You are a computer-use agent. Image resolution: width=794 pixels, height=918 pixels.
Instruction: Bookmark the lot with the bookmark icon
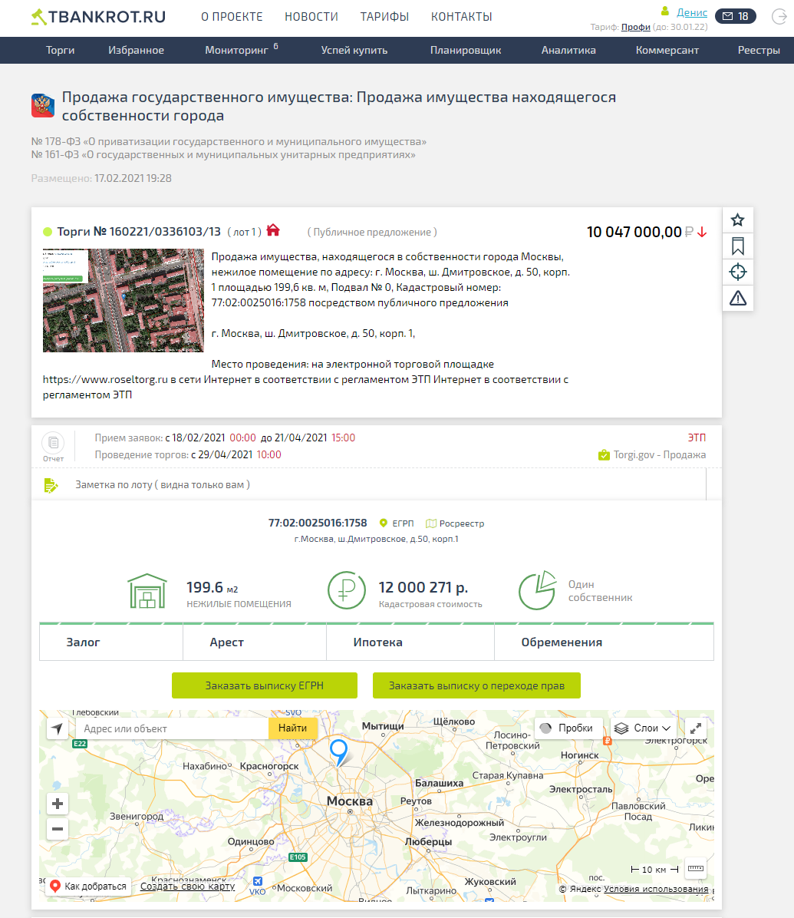click(738, 246)
